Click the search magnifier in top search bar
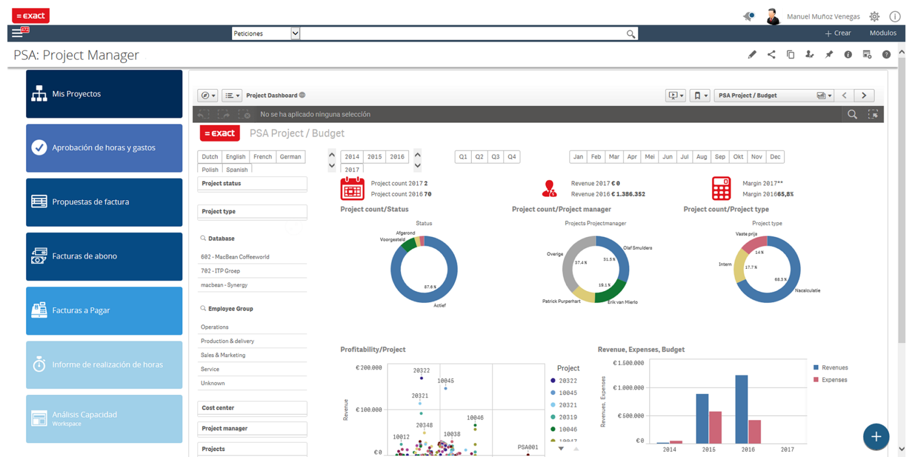915x457 pixels. [630, 34]
